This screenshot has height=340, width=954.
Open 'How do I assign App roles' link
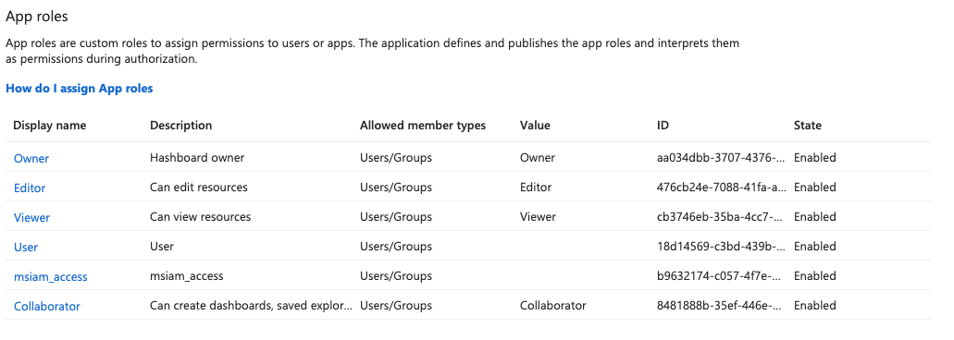[x=79, y=89]
